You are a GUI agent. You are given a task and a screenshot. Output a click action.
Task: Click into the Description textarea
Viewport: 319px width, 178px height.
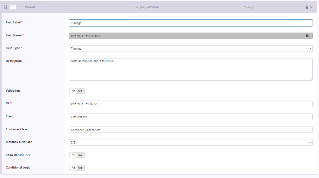(x=191, y=69)
